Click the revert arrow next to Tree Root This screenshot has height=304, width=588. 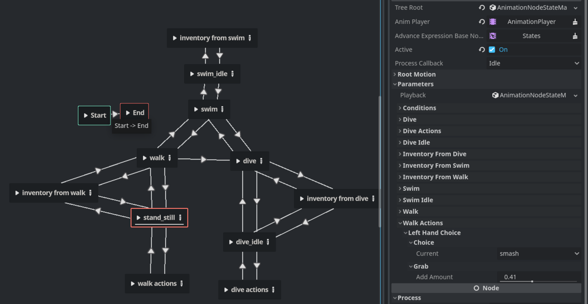(x=482, y=8)
